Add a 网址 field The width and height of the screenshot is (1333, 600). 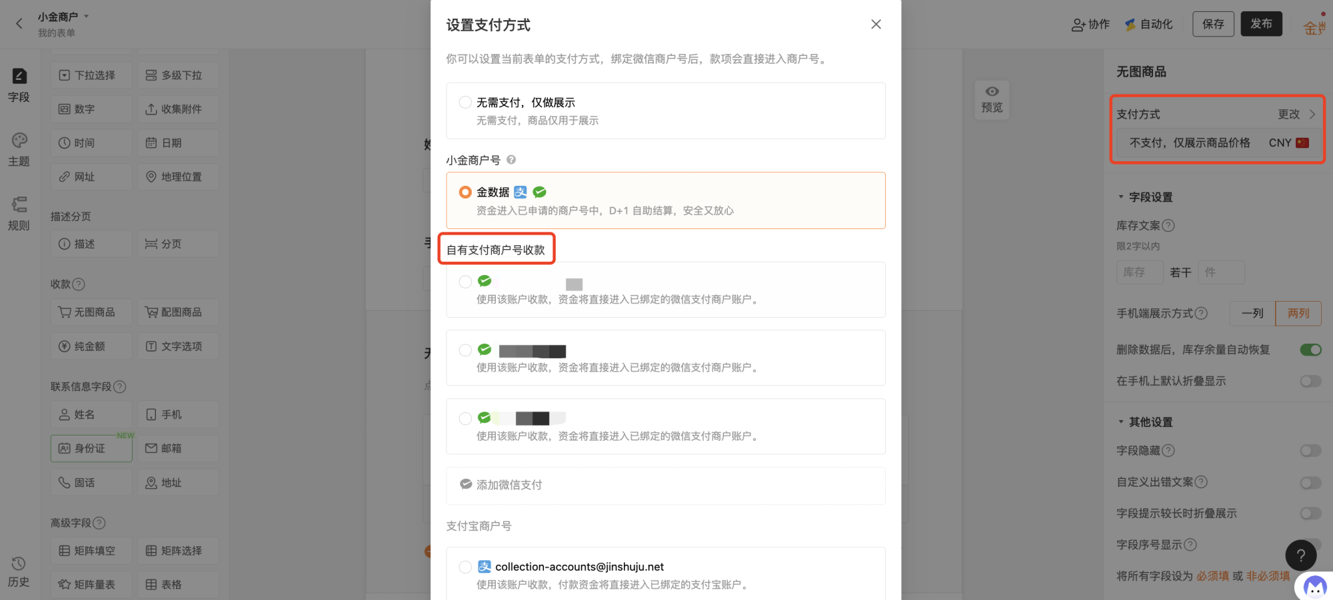[91, 177]
